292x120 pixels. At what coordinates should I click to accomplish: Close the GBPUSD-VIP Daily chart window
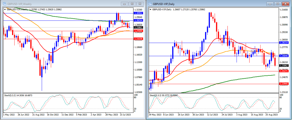pos(285,4)
